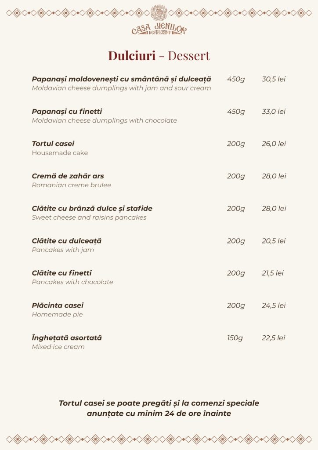
Task: Click the Casa Jienilor restaurant logo
Action: 159,20
